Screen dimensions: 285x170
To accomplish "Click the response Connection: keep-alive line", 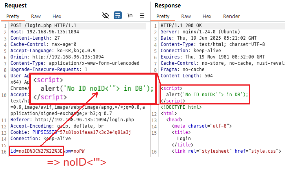I will pos(191,51).
